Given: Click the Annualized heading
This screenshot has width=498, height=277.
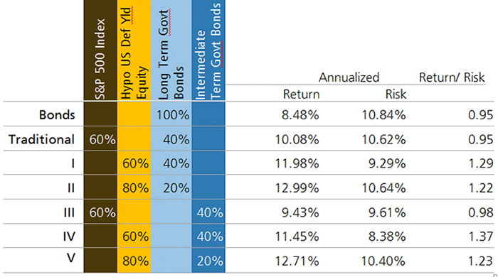Looking at the screenshot, I should (349, 77).
